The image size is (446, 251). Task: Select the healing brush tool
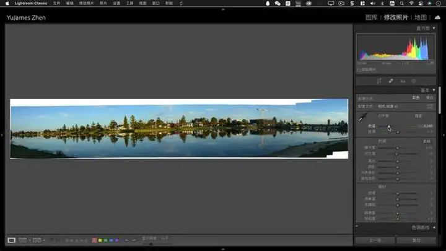[390, 81]
